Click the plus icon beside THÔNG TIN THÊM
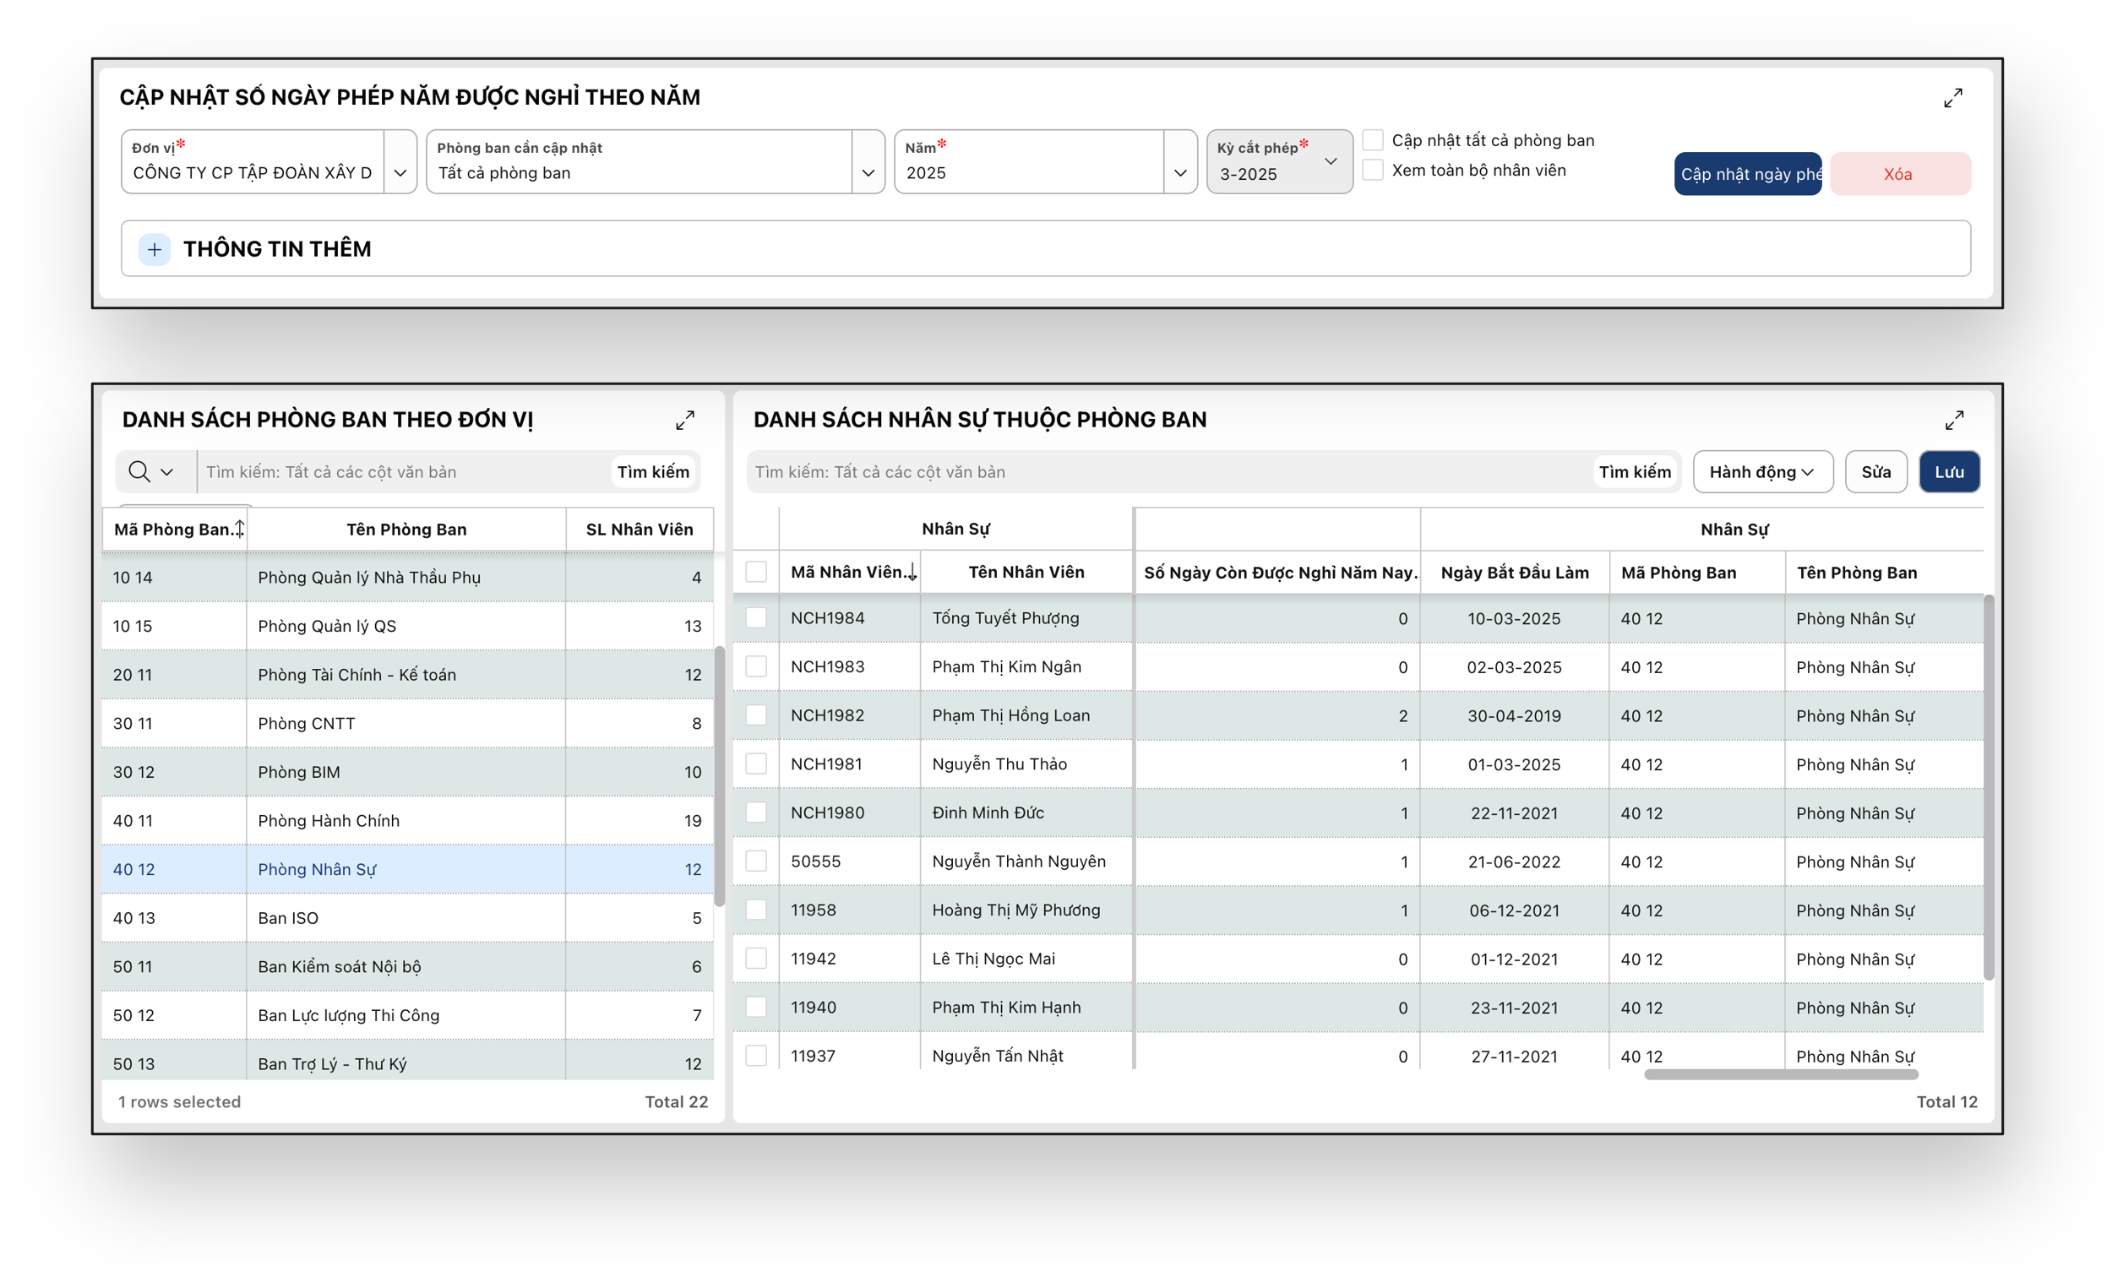Screen dimensions: 2123x1288 click(155, 249)
